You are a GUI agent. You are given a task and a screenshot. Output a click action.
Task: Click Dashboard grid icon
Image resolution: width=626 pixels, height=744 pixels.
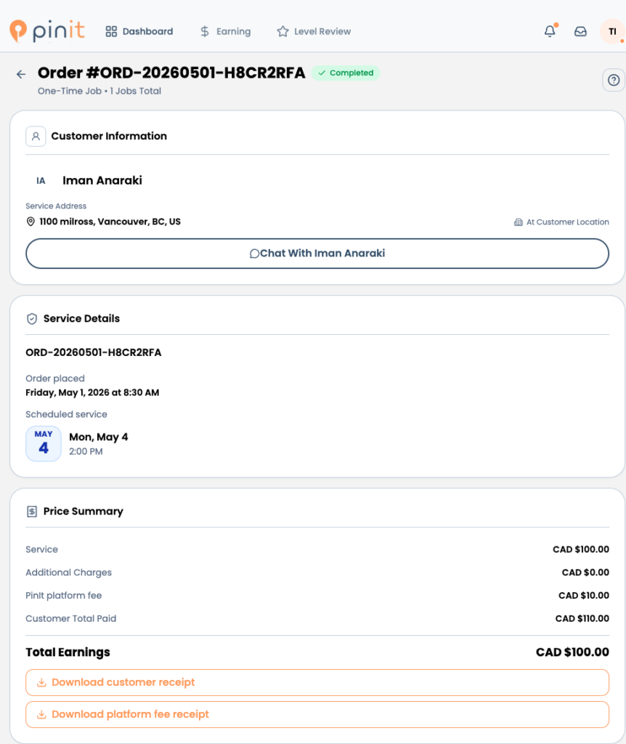point(111,31)
